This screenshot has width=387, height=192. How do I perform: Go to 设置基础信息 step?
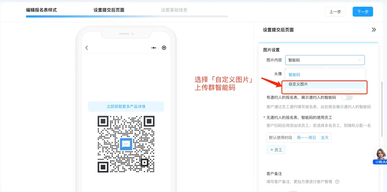pos(174,10)
